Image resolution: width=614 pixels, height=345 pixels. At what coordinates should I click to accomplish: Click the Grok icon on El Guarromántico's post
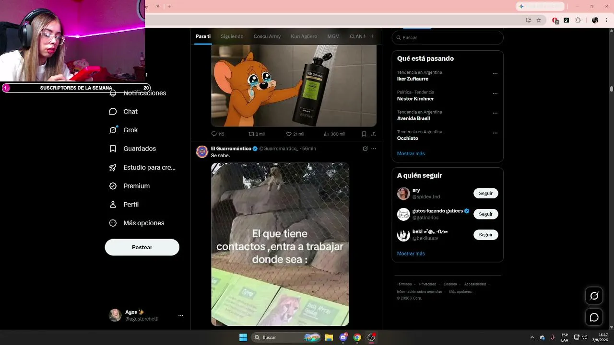(x=365, y=149)
